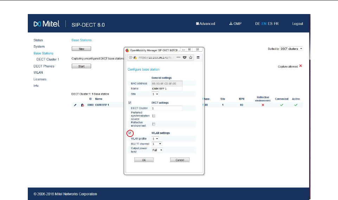This screenshot has width=338, height=200.
Task: Toggle the WLAN settings checkbox
Action: click(130, 133)
